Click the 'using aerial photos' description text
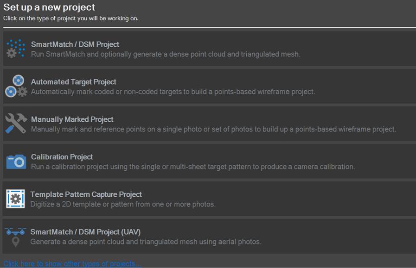Image resolution: width=416 pixels, height=268 pixels. [x=146, y=242]
